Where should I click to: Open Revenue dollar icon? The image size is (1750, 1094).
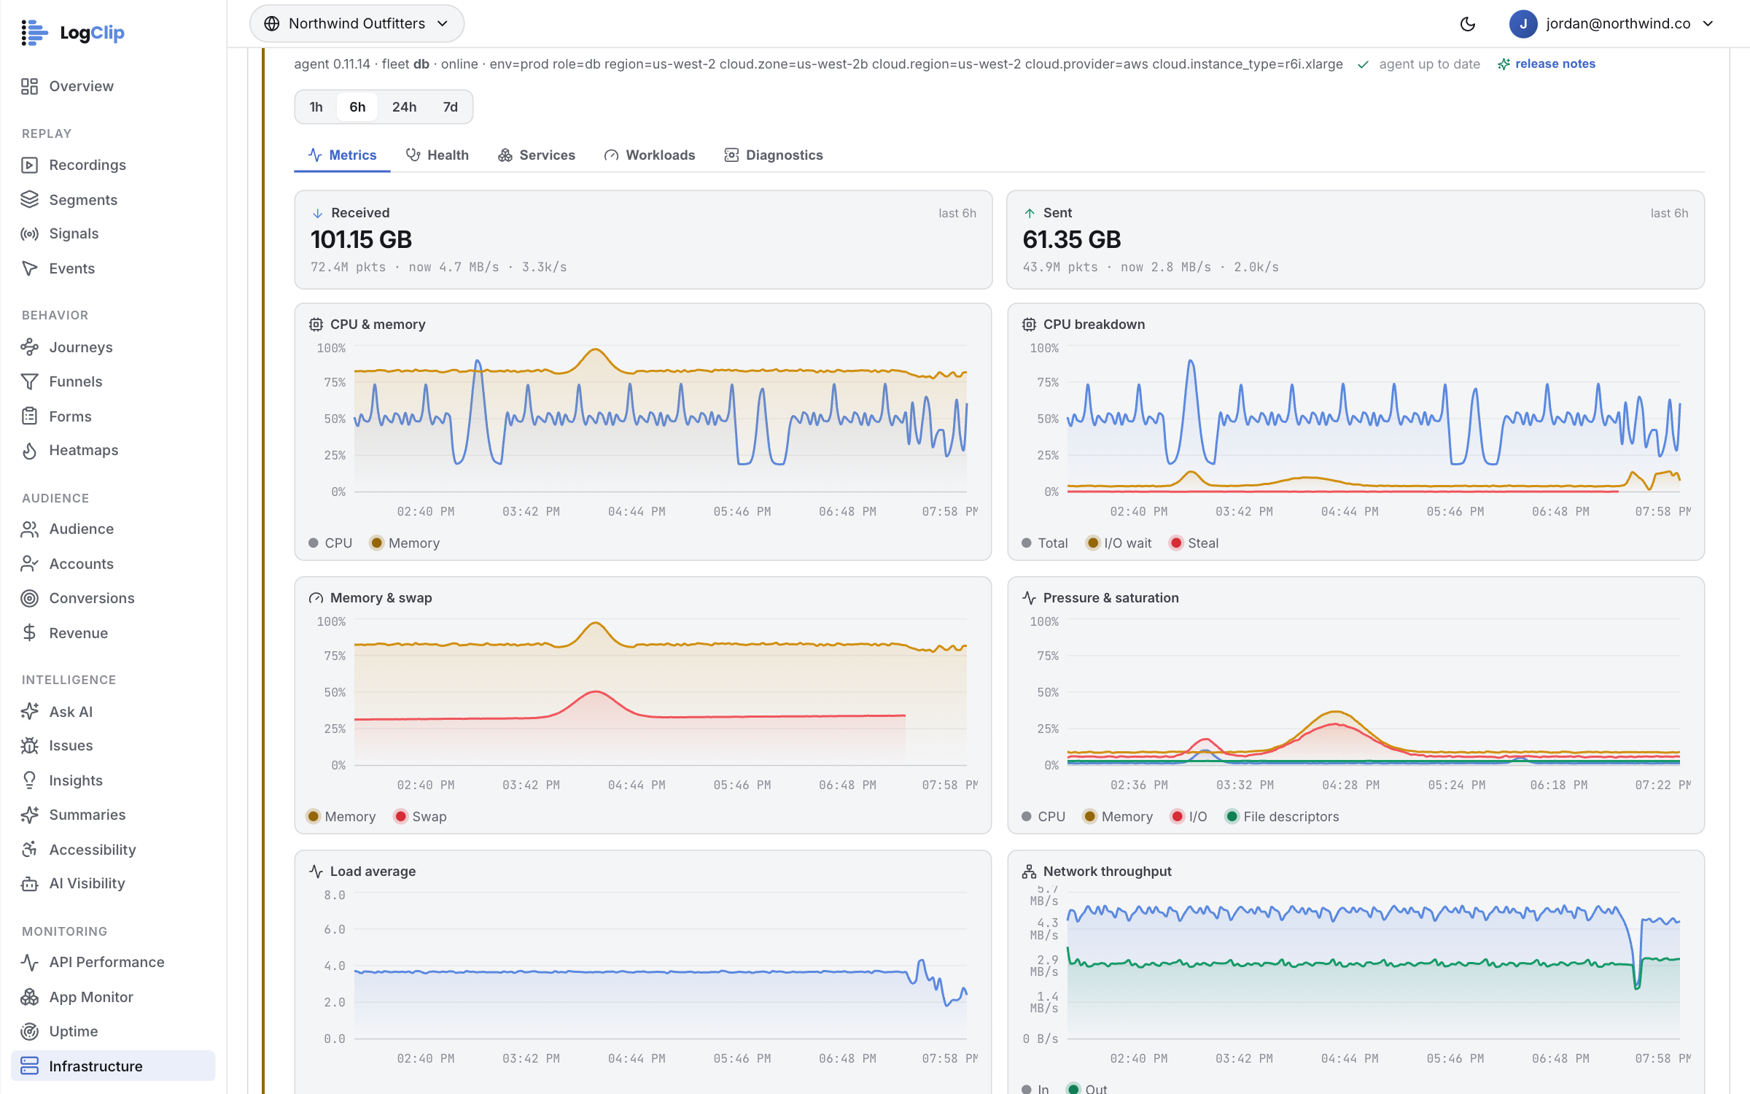pyautogui.click(x=29, y=633)
